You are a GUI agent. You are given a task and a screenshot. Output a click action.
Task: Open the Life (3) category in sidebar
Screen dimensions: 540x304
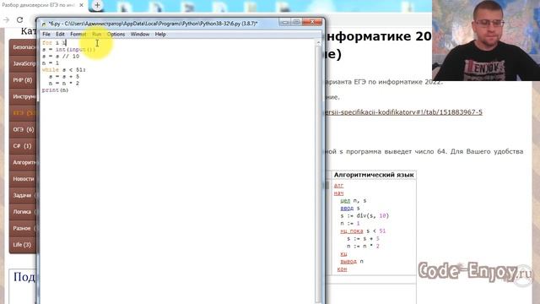coord(23,245)
